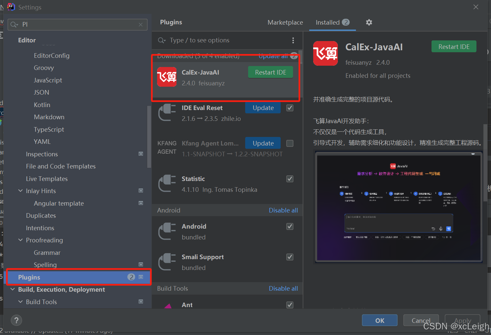Click the Statistic plugin plug icon

pyautogui.click(x=167, y=184)
